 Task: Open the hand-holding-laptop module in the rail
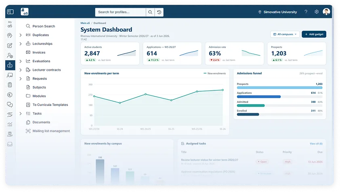coord(10,134)
